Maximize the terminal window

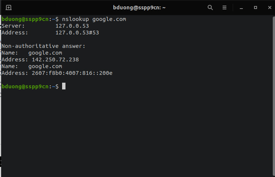coord(256,7)
